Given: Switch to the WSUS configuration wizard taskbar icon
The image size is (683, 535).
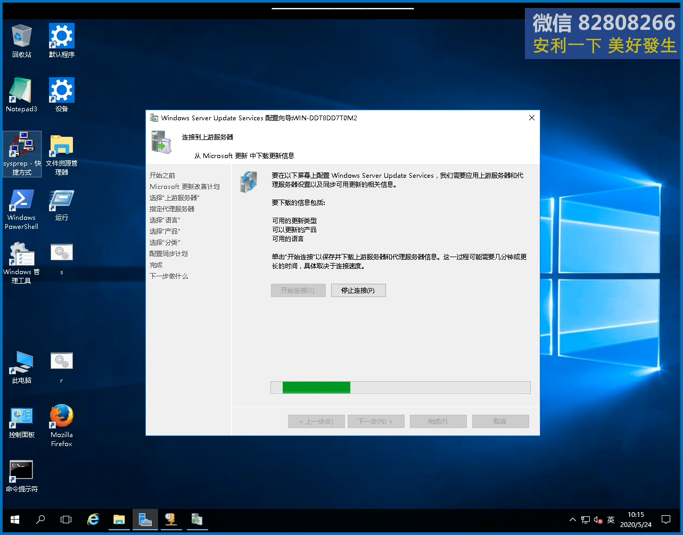Looking at the screenshot, I should (197, 520).
